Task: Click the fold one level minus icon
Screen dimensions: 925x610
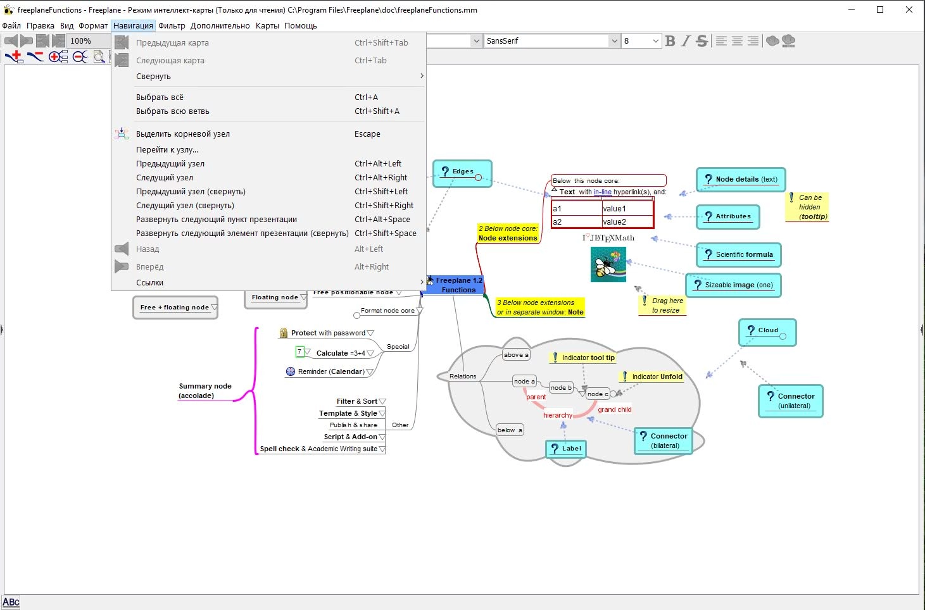Action: click(x=80, y=57)
